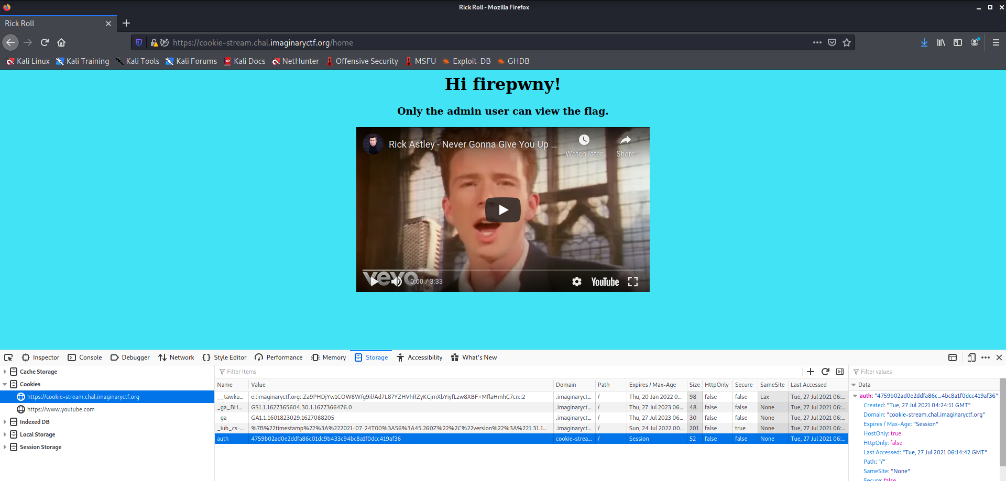Open a new browser tab
This screenshot has height=481, width=1006.
pyautogui.click(x=126, y=23)
